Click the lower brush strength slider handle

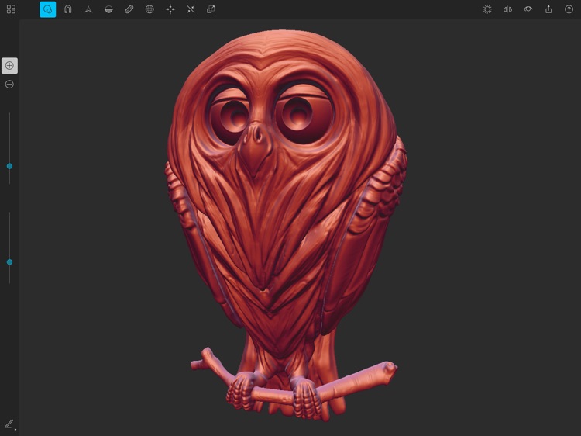pos(9,262)
